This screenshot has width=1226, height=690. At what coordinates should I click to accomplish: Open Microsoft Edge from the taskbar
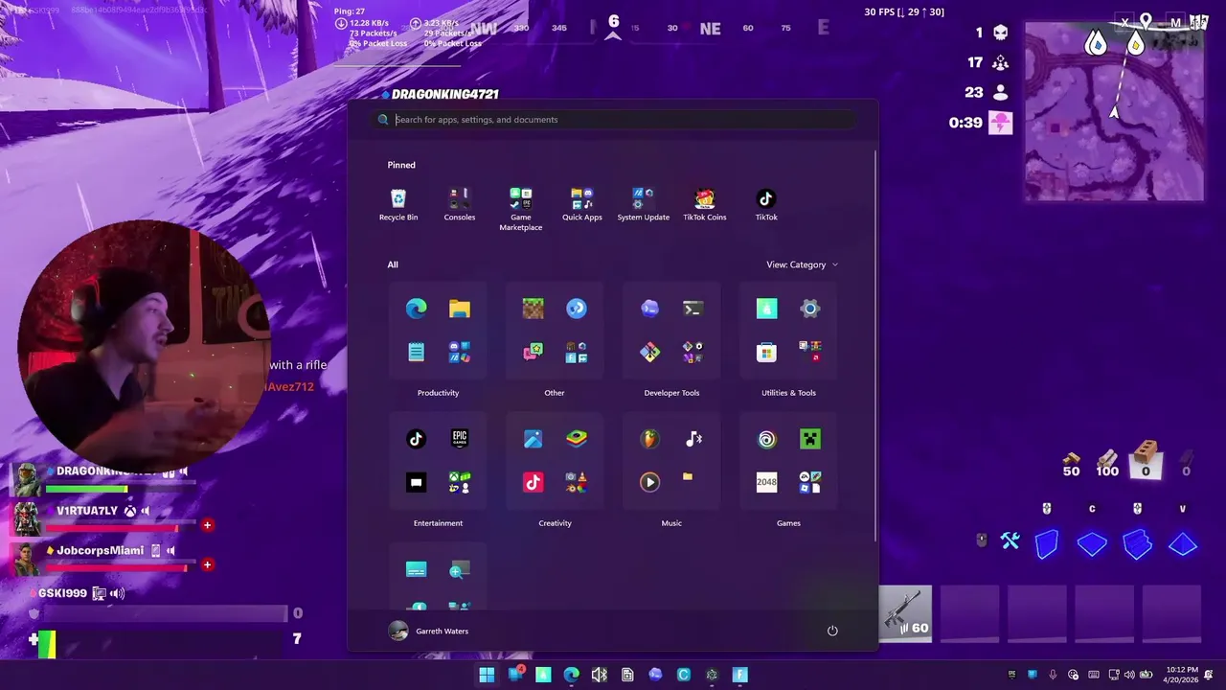point(571,675)
